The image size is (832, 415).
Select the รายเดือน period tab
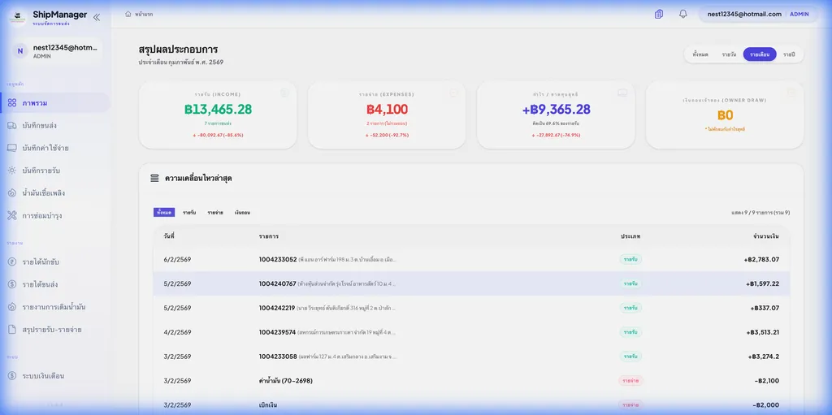tap(760, 54)
